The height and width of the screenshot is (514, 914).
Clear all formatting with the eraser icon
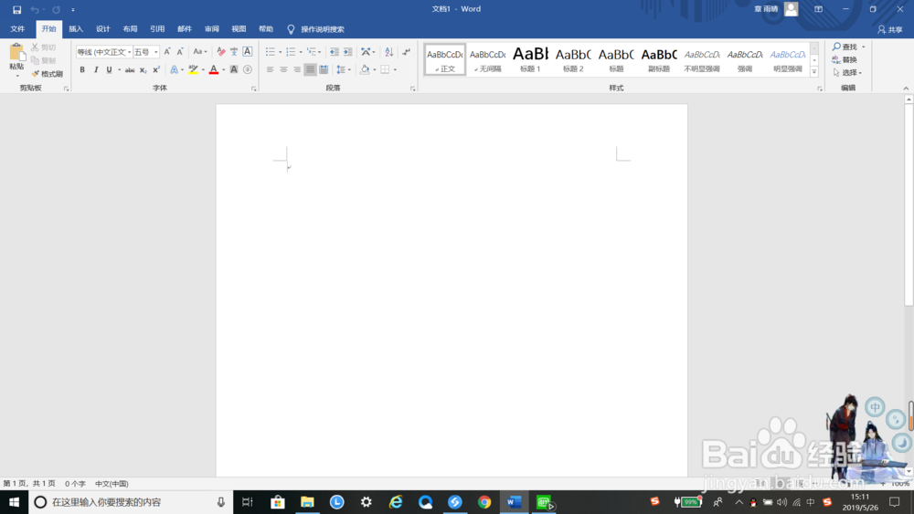click(221, 52)
